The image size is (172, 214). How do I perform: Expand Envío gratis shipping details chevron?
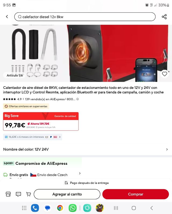coord(80,173)
